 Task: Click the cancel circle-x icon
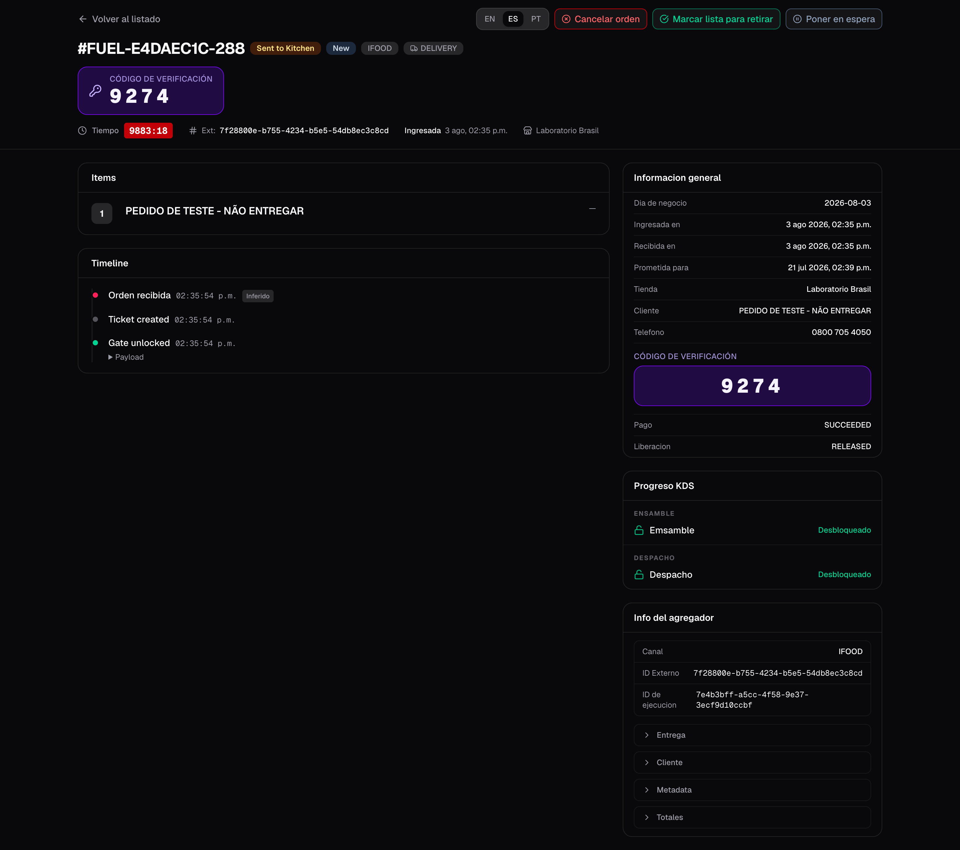[x=566, y=19]
